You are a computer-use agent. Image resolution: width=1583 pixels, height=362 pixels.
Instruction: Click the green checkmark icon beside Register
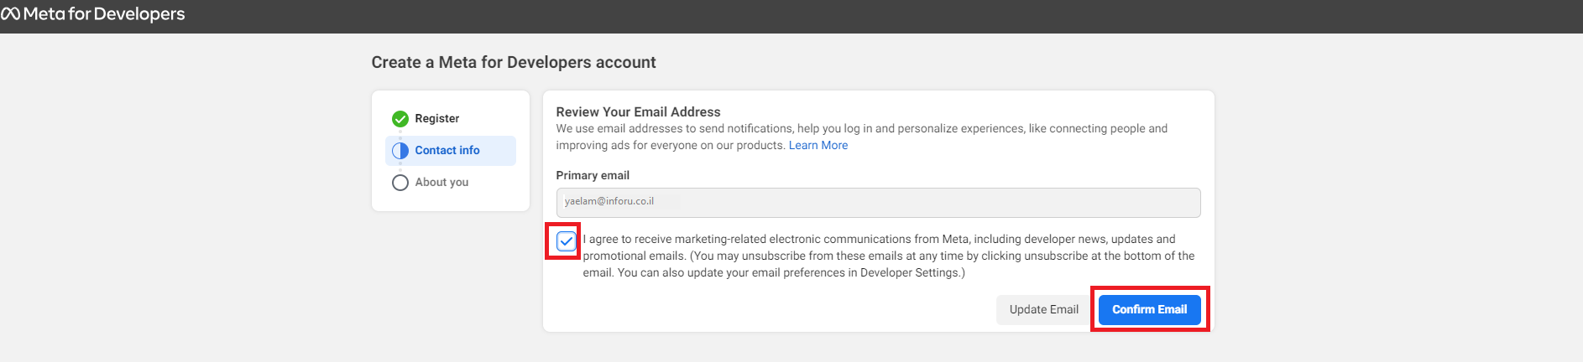coord(400,119)
